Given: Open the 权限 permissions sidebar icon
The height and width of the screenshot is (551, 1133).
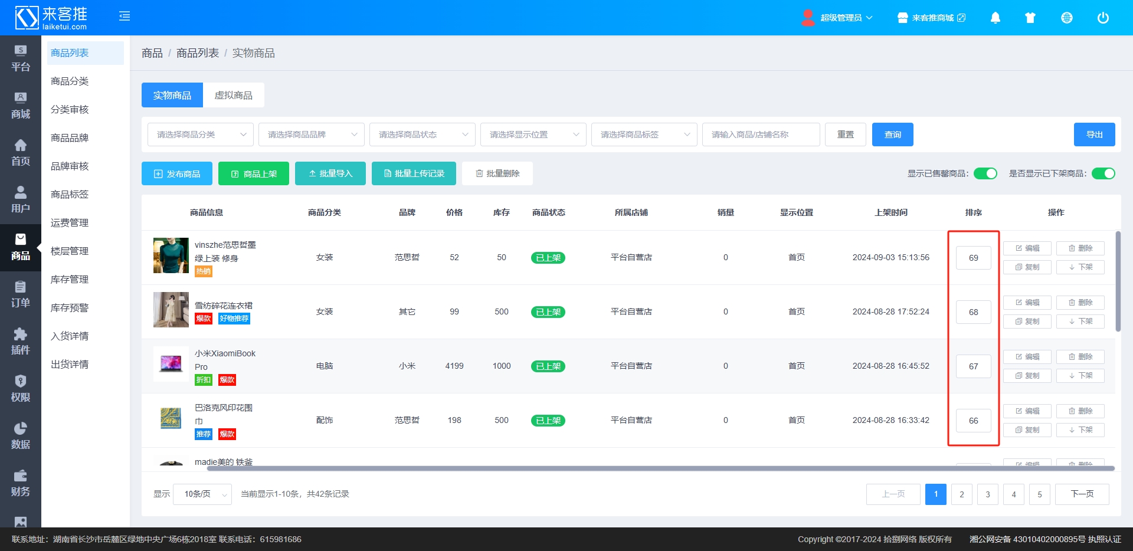Looking at the screenshot, I should point(21,389).
